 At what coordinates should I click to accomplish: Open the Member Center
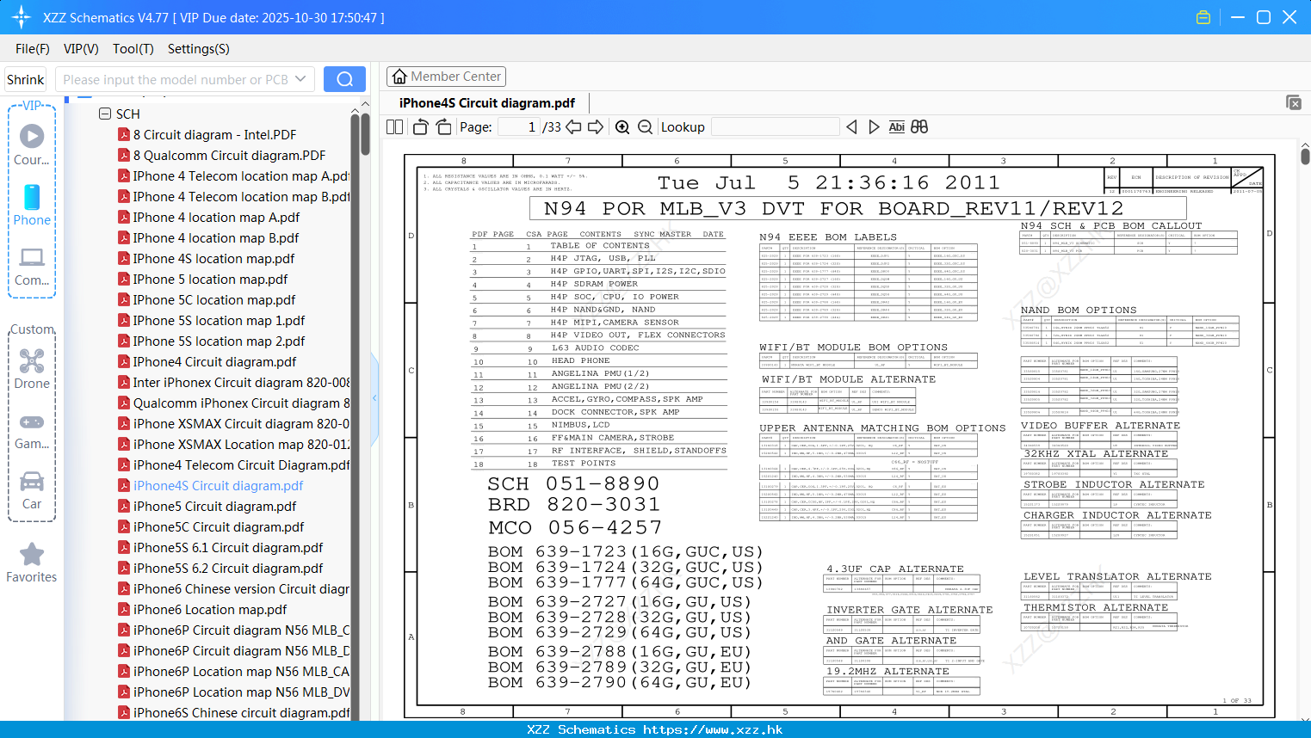pyautogui.click(x=446, y=77)
